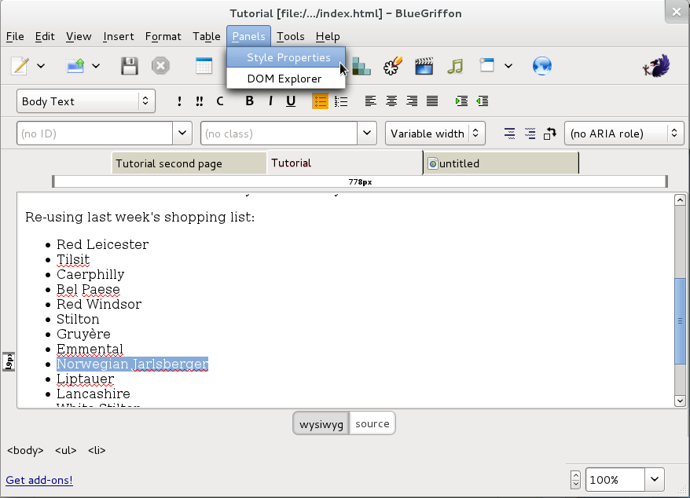690x498 pixels.
Task: Switch to source view
Action: [x=372, y=423]
